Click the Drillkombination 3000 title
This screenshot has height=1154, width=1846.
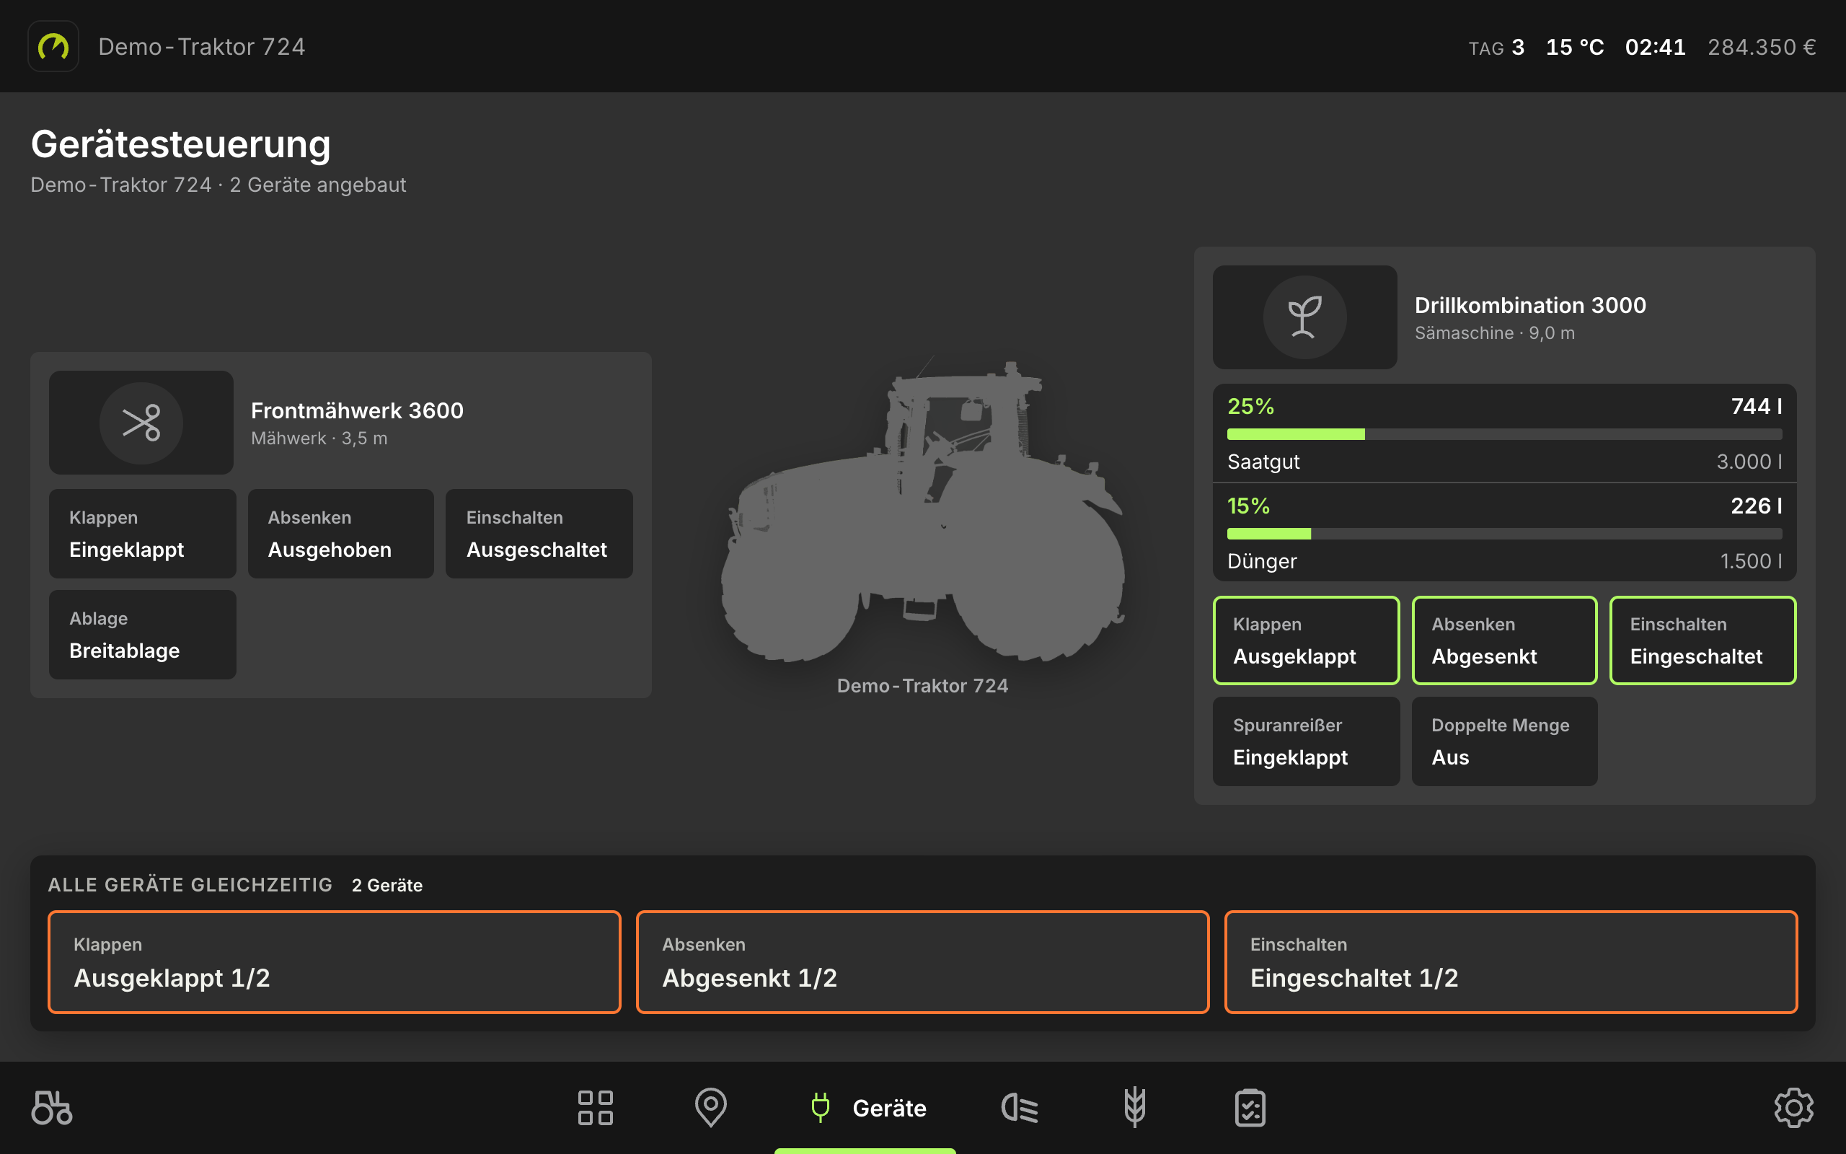tap(1530, 305)
